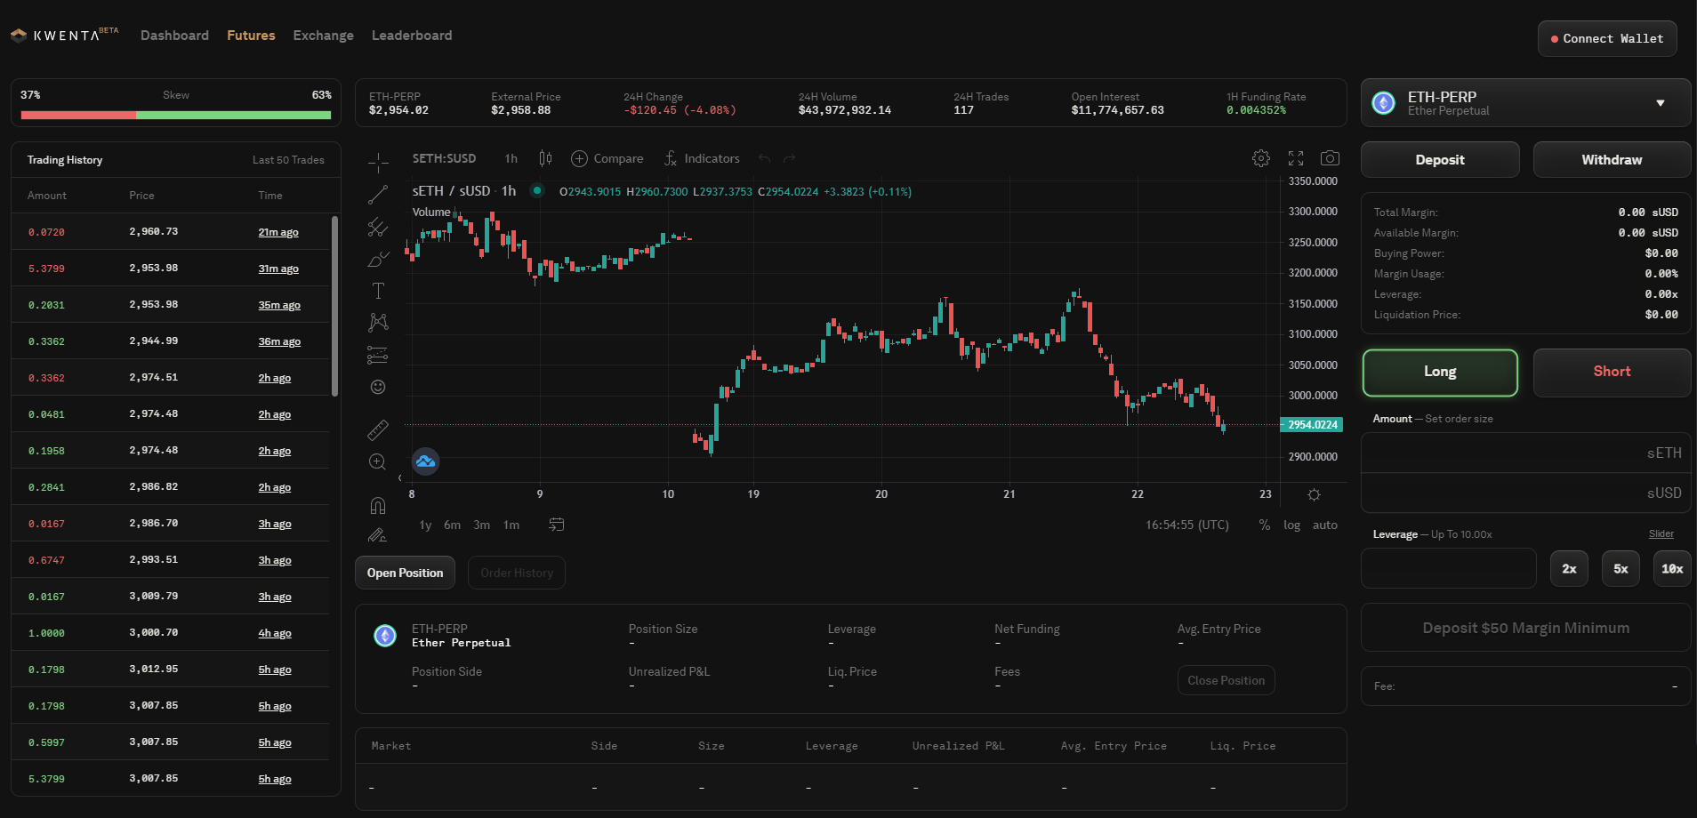Select the Short position side

click(x=1612, y=372)
